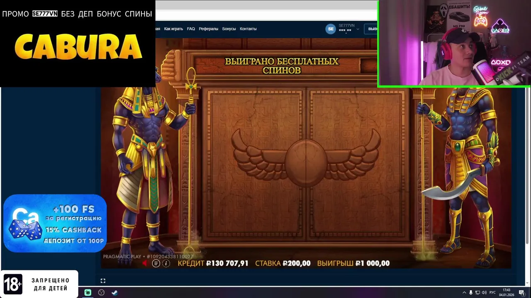Click the browser address bar

pos(265,15)
